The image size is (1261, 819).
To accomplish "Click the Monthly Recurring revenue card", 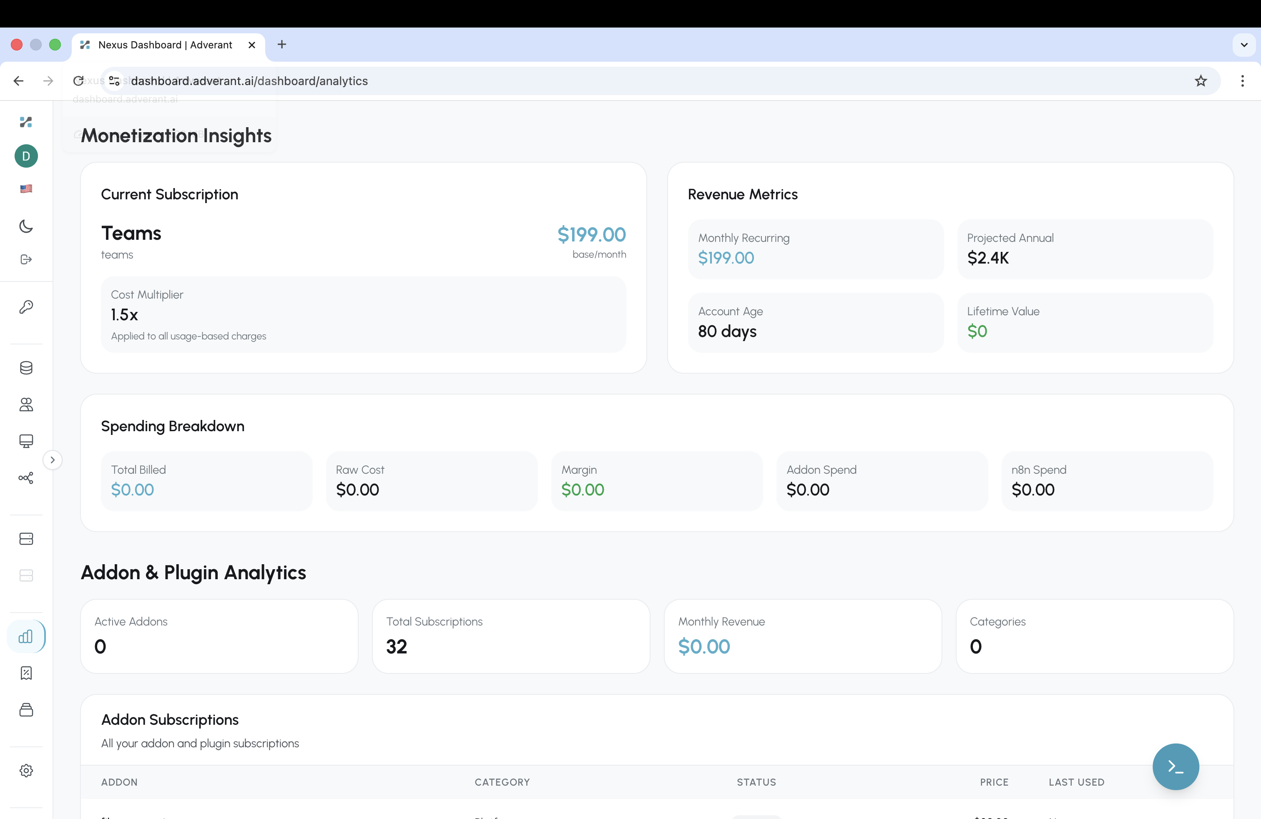I will [x=815, y=249].
